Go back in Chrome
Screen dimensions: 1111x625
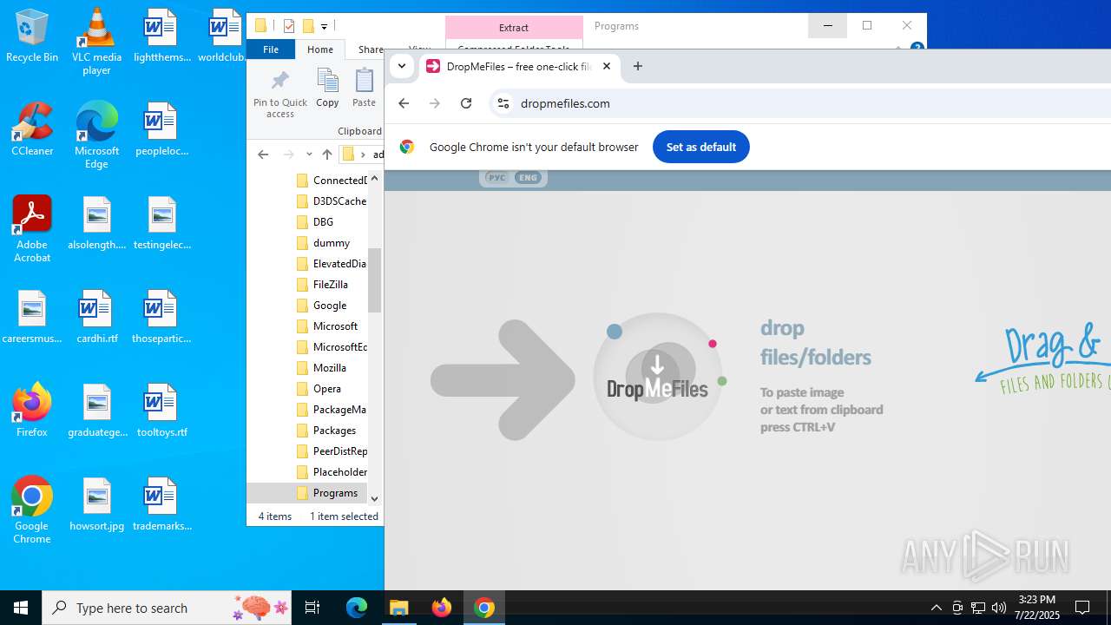[404, 103]
